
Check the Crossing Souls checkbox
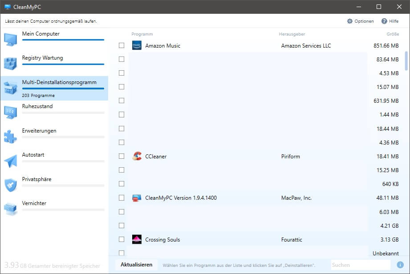[x=122, y=239]
